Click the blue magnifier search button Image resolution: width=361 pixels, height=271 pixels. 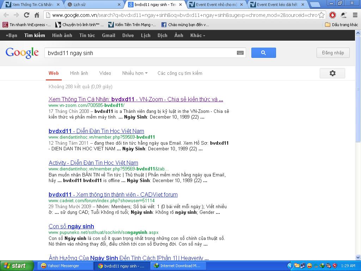tap(263, 53)
